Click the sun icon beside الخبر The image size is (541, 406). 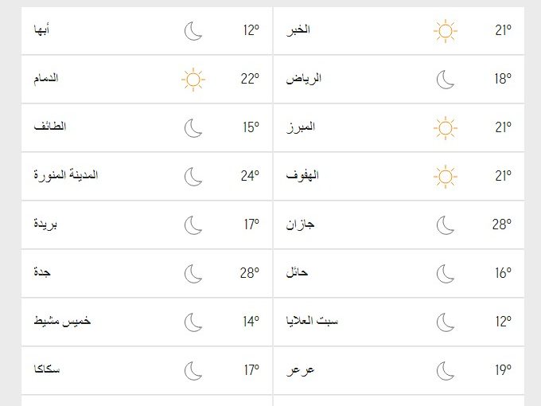point(445,31)
